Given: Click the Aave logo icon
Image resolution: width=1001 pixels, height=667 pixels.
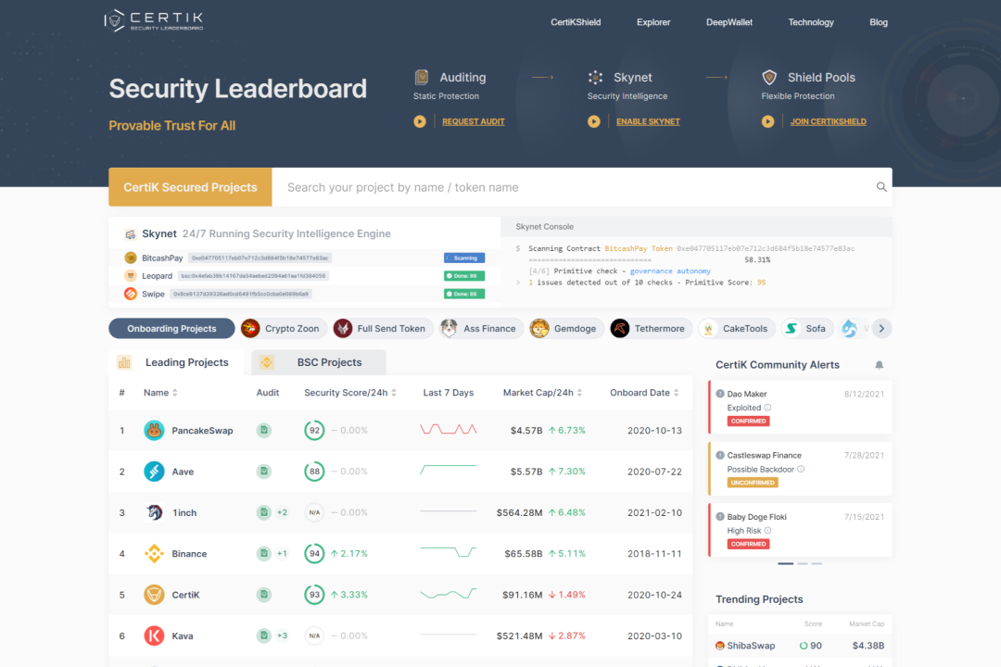Looking at the screenshot, I should tap(154, 472).
